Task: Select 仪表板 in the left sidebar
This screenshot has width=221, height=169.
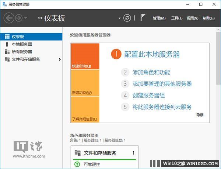Action: pyautogui.click(x=18, y=37)
